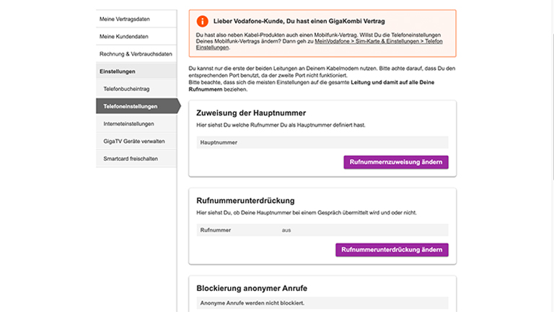
Task: Open Rechnung & Verbrauchsdaten section
Action: pyautogui.click(x=136, y=54)
